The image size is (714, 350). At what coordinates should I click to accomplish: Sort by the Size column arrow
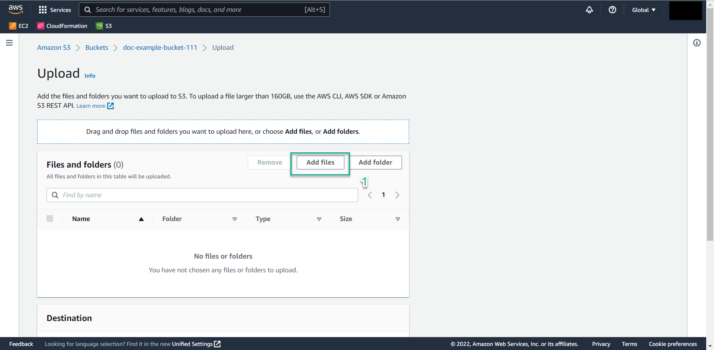pyautogui.click(x=398, y=219)
